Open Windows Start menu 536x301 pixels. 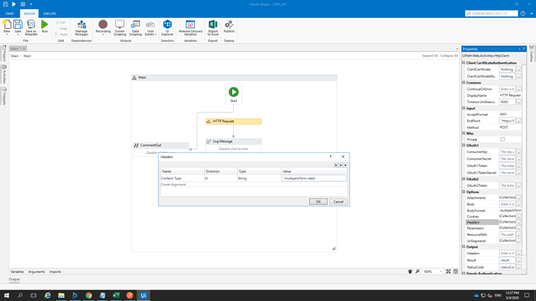coord(6,296)
